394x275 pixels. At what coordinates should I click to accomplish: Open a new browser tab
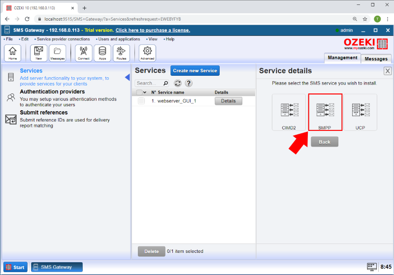(x=84, y=8)
